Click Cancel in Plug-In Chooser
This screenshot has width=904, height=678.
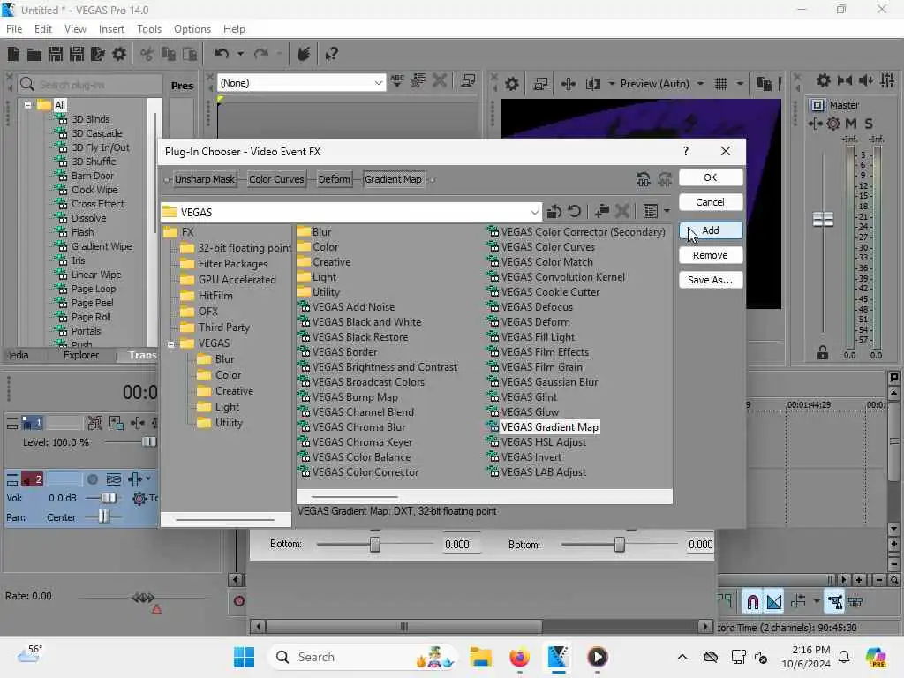coord(711,202)
